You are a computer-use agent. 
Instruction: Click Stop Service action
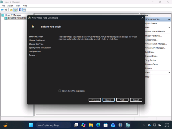[151, 60]
